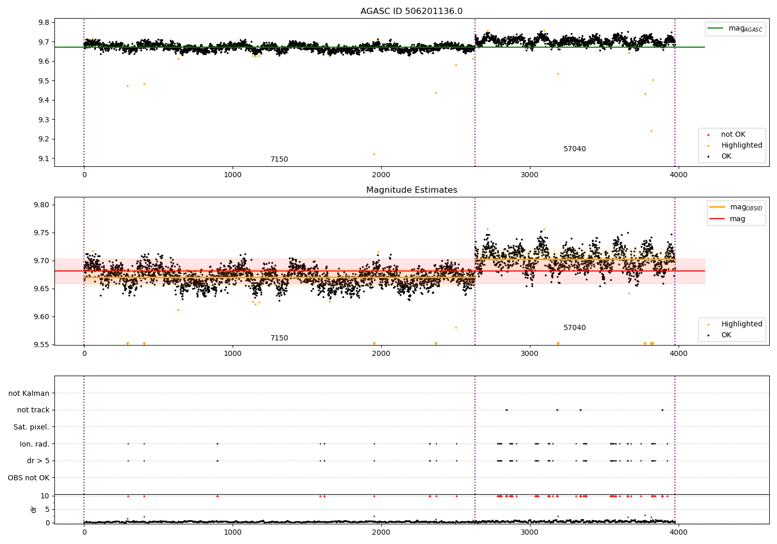
Task: Click the '7150' obsid label in the middle plot
Action: click(279, 338)
